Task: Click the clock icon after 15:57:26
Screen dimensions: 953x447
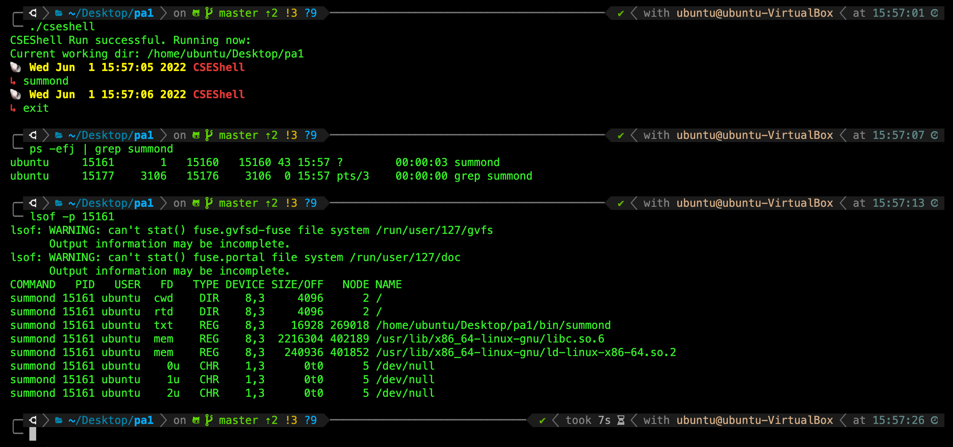Action: tap(934, 420)
